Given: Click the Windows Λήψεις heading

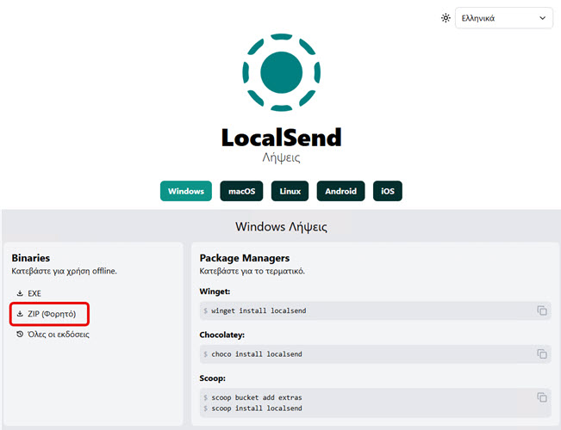Looking at the screenshot, I should coord(281,227).
